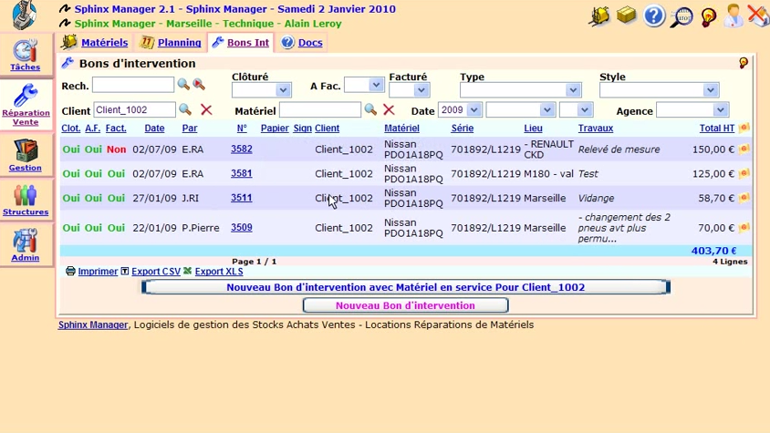The width and height of the screenshot is (770, 433).
Task: Switch to the Matériels tab
Action: tap(95, 43)
